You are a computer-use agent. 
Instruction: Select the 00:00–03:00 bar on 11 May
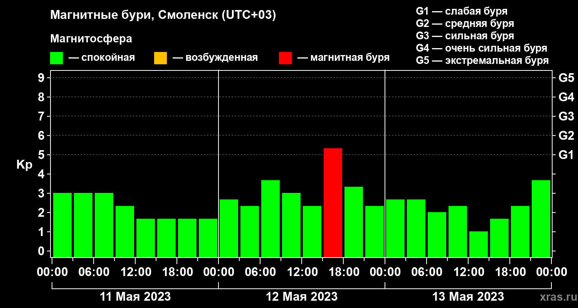[62, 225]
